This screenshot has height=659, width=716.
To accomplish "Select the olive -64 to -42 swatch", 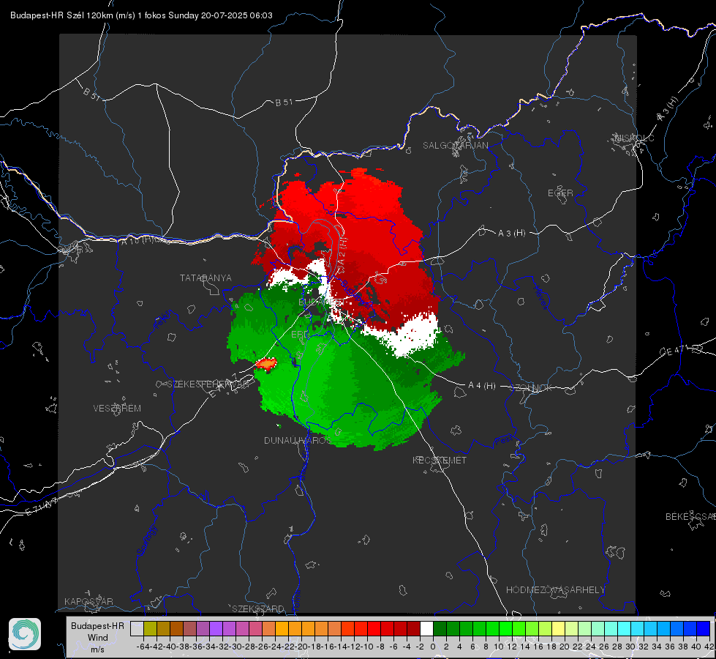I will click(x=150, y=629).
